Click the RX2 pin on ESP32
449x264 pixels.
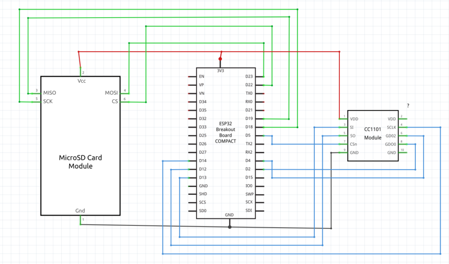point(249,152)
